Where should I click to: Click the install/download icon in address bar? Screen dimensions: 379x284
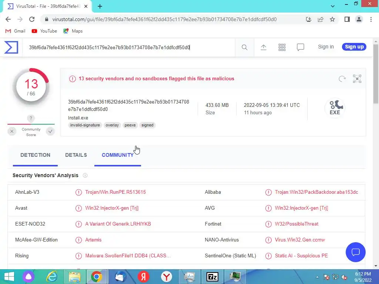(x=309, y=19)
